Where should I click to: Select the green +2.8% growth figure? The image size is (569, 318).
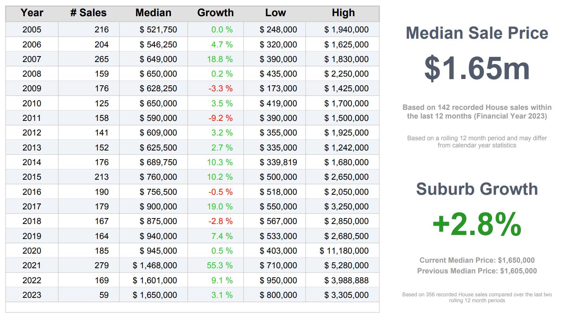[477, 224]
